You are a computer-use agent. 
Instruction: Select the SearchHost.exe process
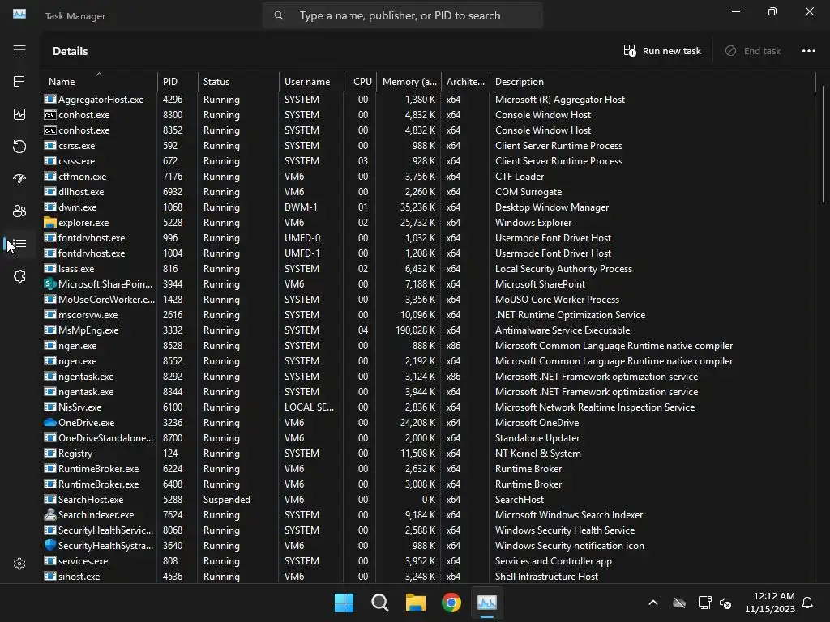point(428,499)
